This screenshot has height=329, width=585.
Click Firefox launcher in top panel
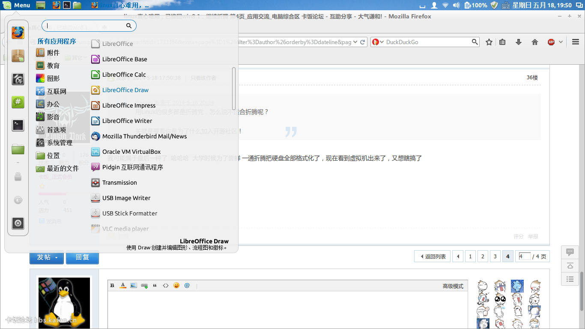(x=57, y=5)
